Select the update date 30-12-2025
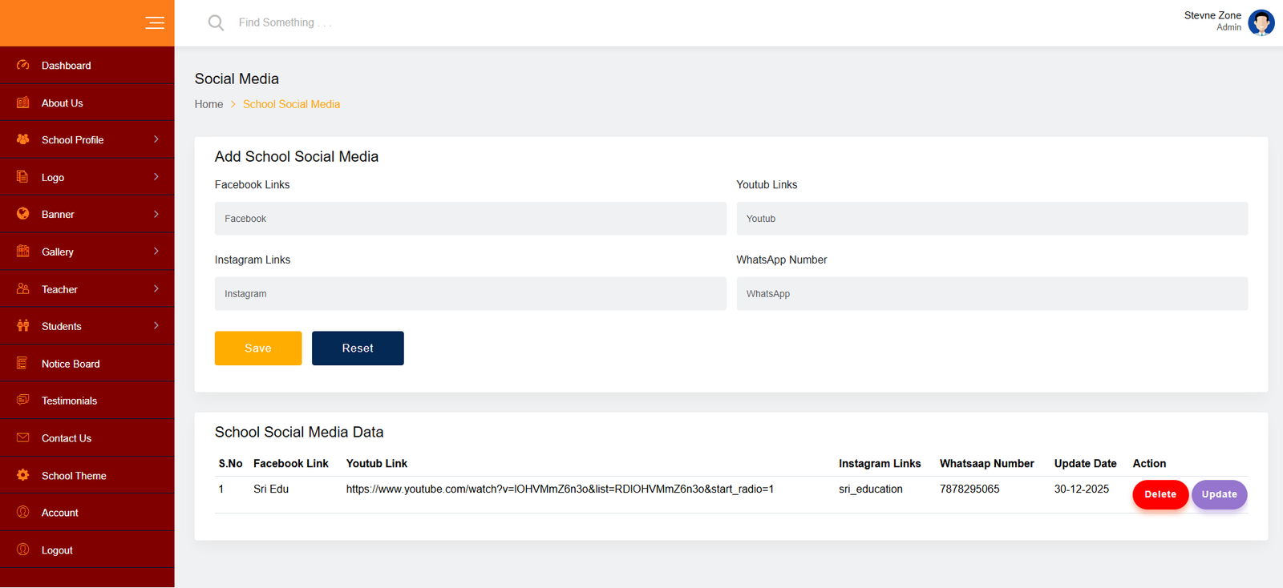1283x588 pixels. tap(1082, 489)
